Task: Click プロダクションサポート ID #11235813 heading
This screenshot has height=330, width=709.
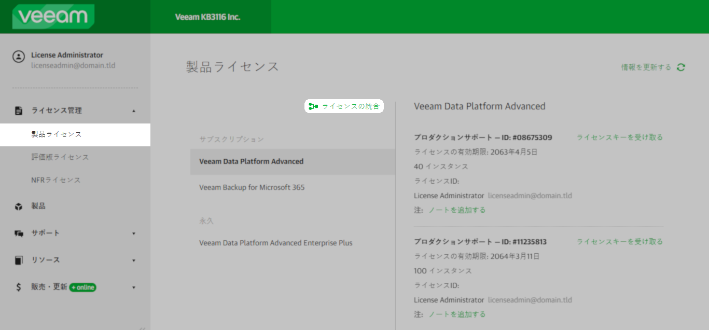Action: pyautogui.click(x=480, y=242)
